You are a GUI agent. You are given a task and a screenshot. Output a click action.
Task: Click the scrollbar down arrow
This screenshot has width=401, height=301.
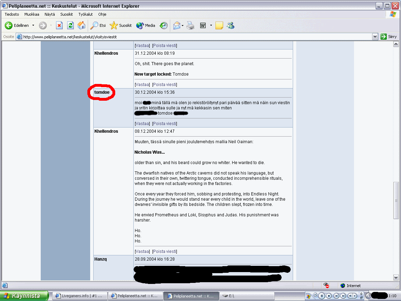click(396, 277)
